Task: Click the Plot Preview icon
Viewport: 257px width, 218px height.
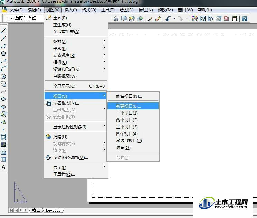Action: click(x=124, y=19)
